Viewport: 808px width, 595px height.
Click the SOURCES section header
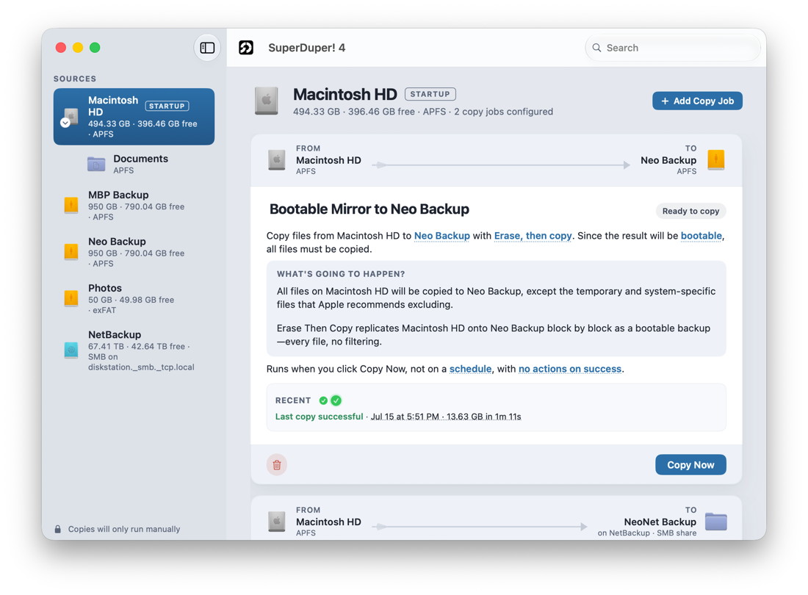[75, 79]
